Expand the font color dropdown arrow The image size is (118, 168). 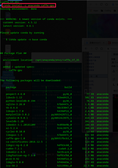tap(116, 71)
